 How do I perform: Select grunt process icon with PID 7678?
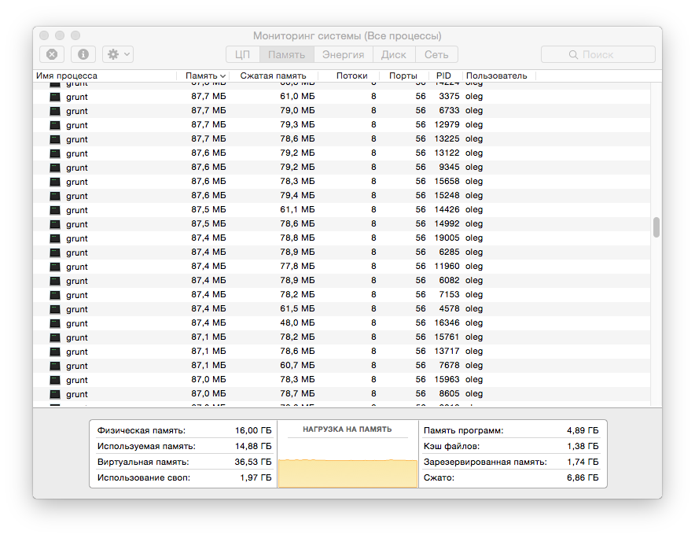pyautogui.click(x=55, y=367)
